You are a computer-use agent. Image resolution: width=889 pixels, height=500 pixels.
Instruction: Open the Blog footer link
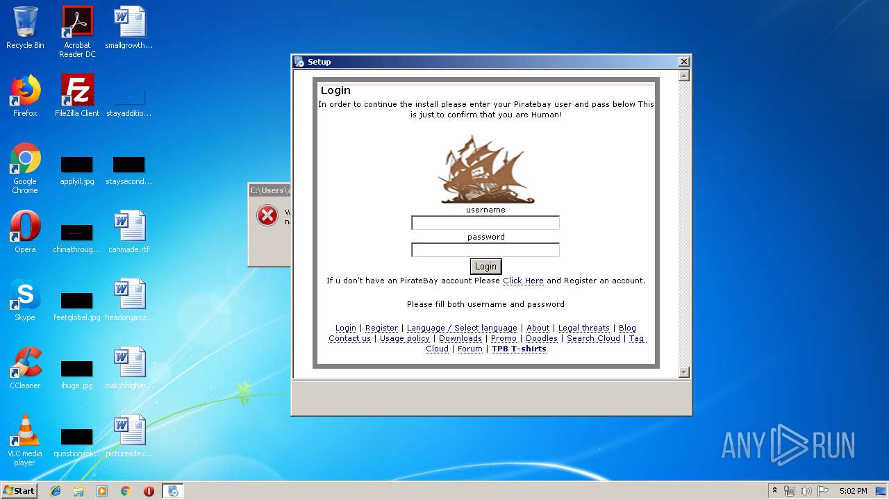click(x=627, y=328)
